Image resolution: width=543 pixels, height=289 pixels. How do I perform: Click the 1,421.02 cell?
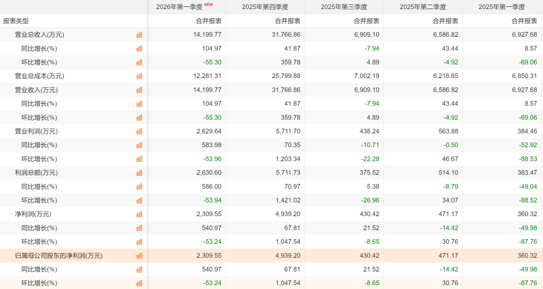click(288, 200)
